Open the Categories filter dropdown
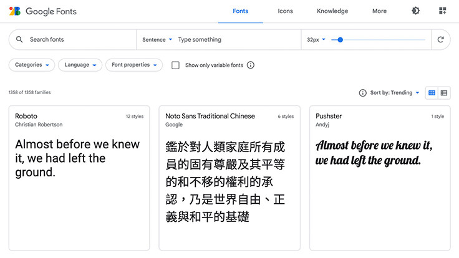The height and width of the screenshot is (258, 459). coord(32,65)
